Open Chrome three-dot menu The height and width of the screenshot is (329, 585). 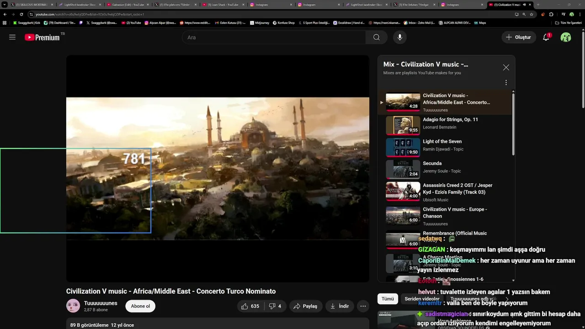point(580,14)
